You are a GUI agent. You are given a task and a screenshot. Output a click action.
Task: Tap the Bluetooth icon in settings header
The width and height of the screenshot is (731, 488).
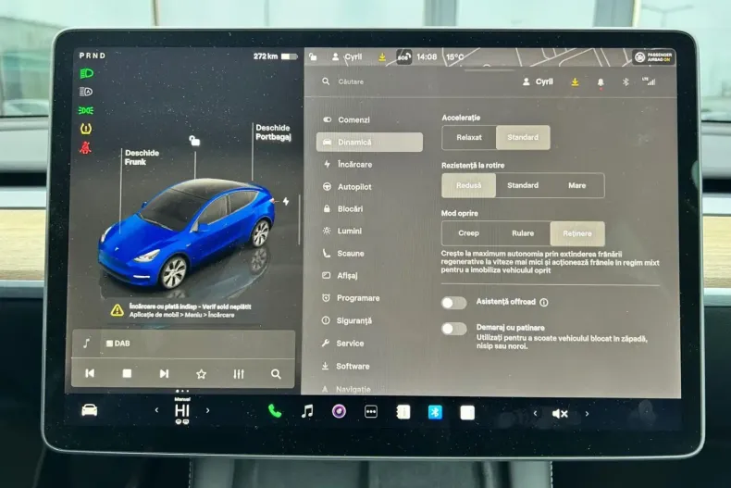[x=626, y=82]
